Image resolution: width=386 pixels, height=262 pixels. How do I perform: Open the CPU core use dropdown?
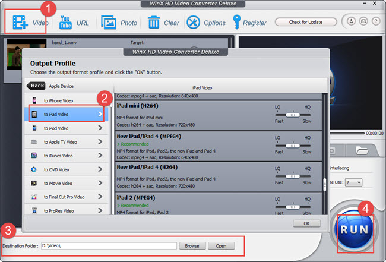353,182
